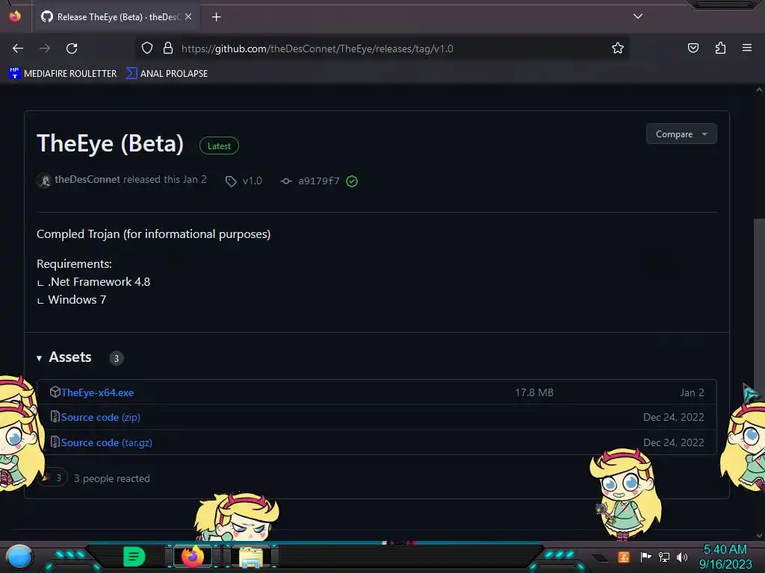Open the network tray icon

pyautogui.click(x=664, y=557)
